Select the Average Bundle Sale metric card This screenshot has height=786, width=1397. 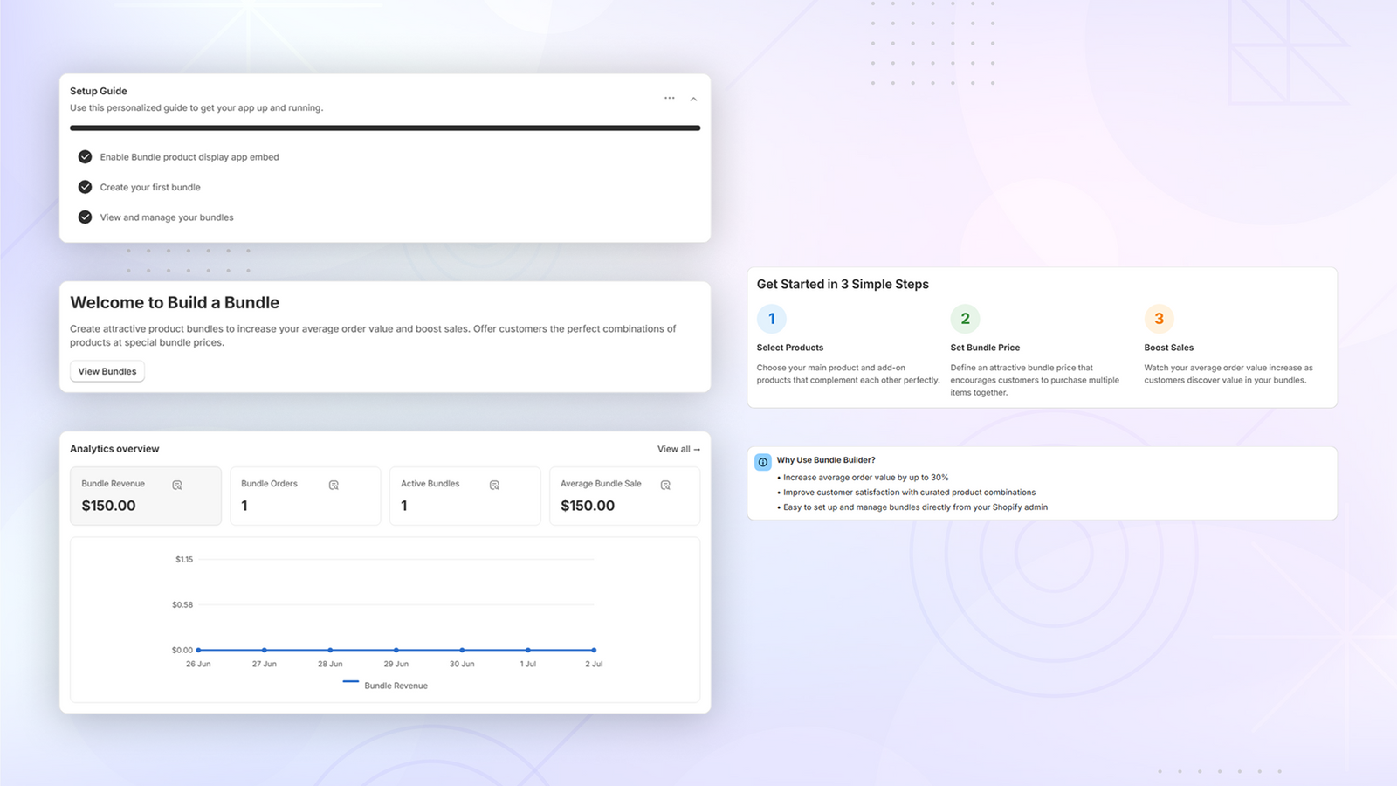point(625,496)
